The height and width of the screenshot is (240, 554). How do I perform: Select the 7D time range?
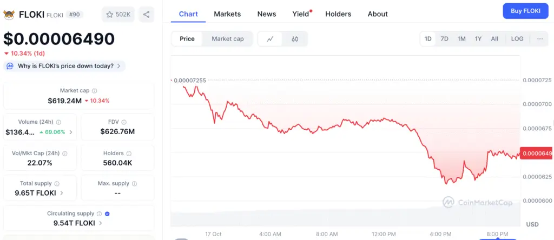pos(444,39)
